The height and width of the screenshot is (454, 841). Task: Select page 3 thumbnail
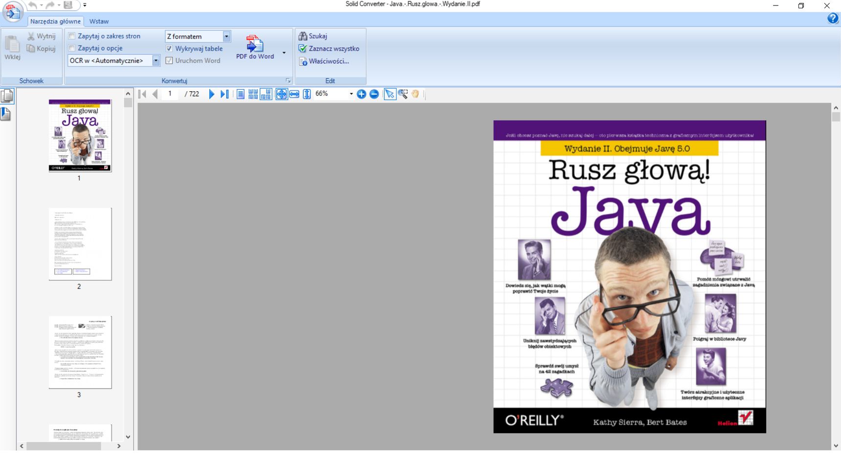(80, 352)
